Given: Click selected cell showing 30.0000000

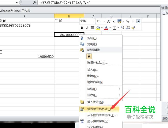Looking at the screenshot, I should pyautogui.click(x=69, y=34).
